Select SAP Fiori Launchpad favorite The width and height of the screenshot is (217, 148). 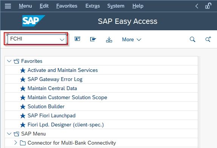[51, 116]
